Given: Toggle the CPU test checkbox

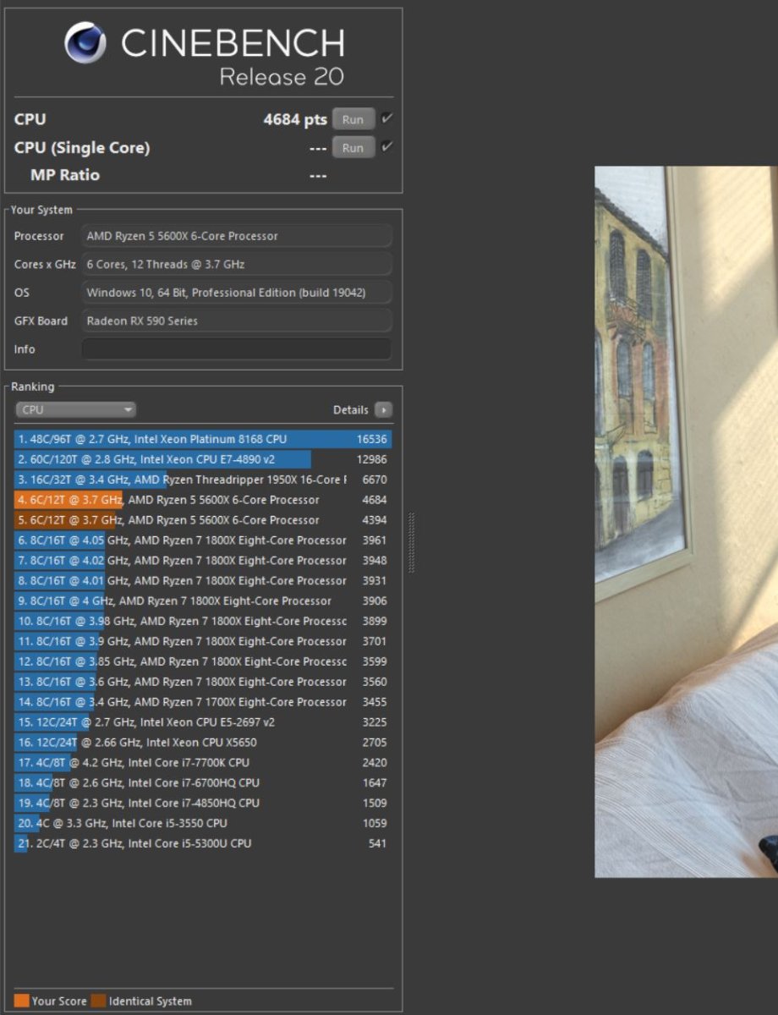Looking at the screenshot, I should coord(386,118).
